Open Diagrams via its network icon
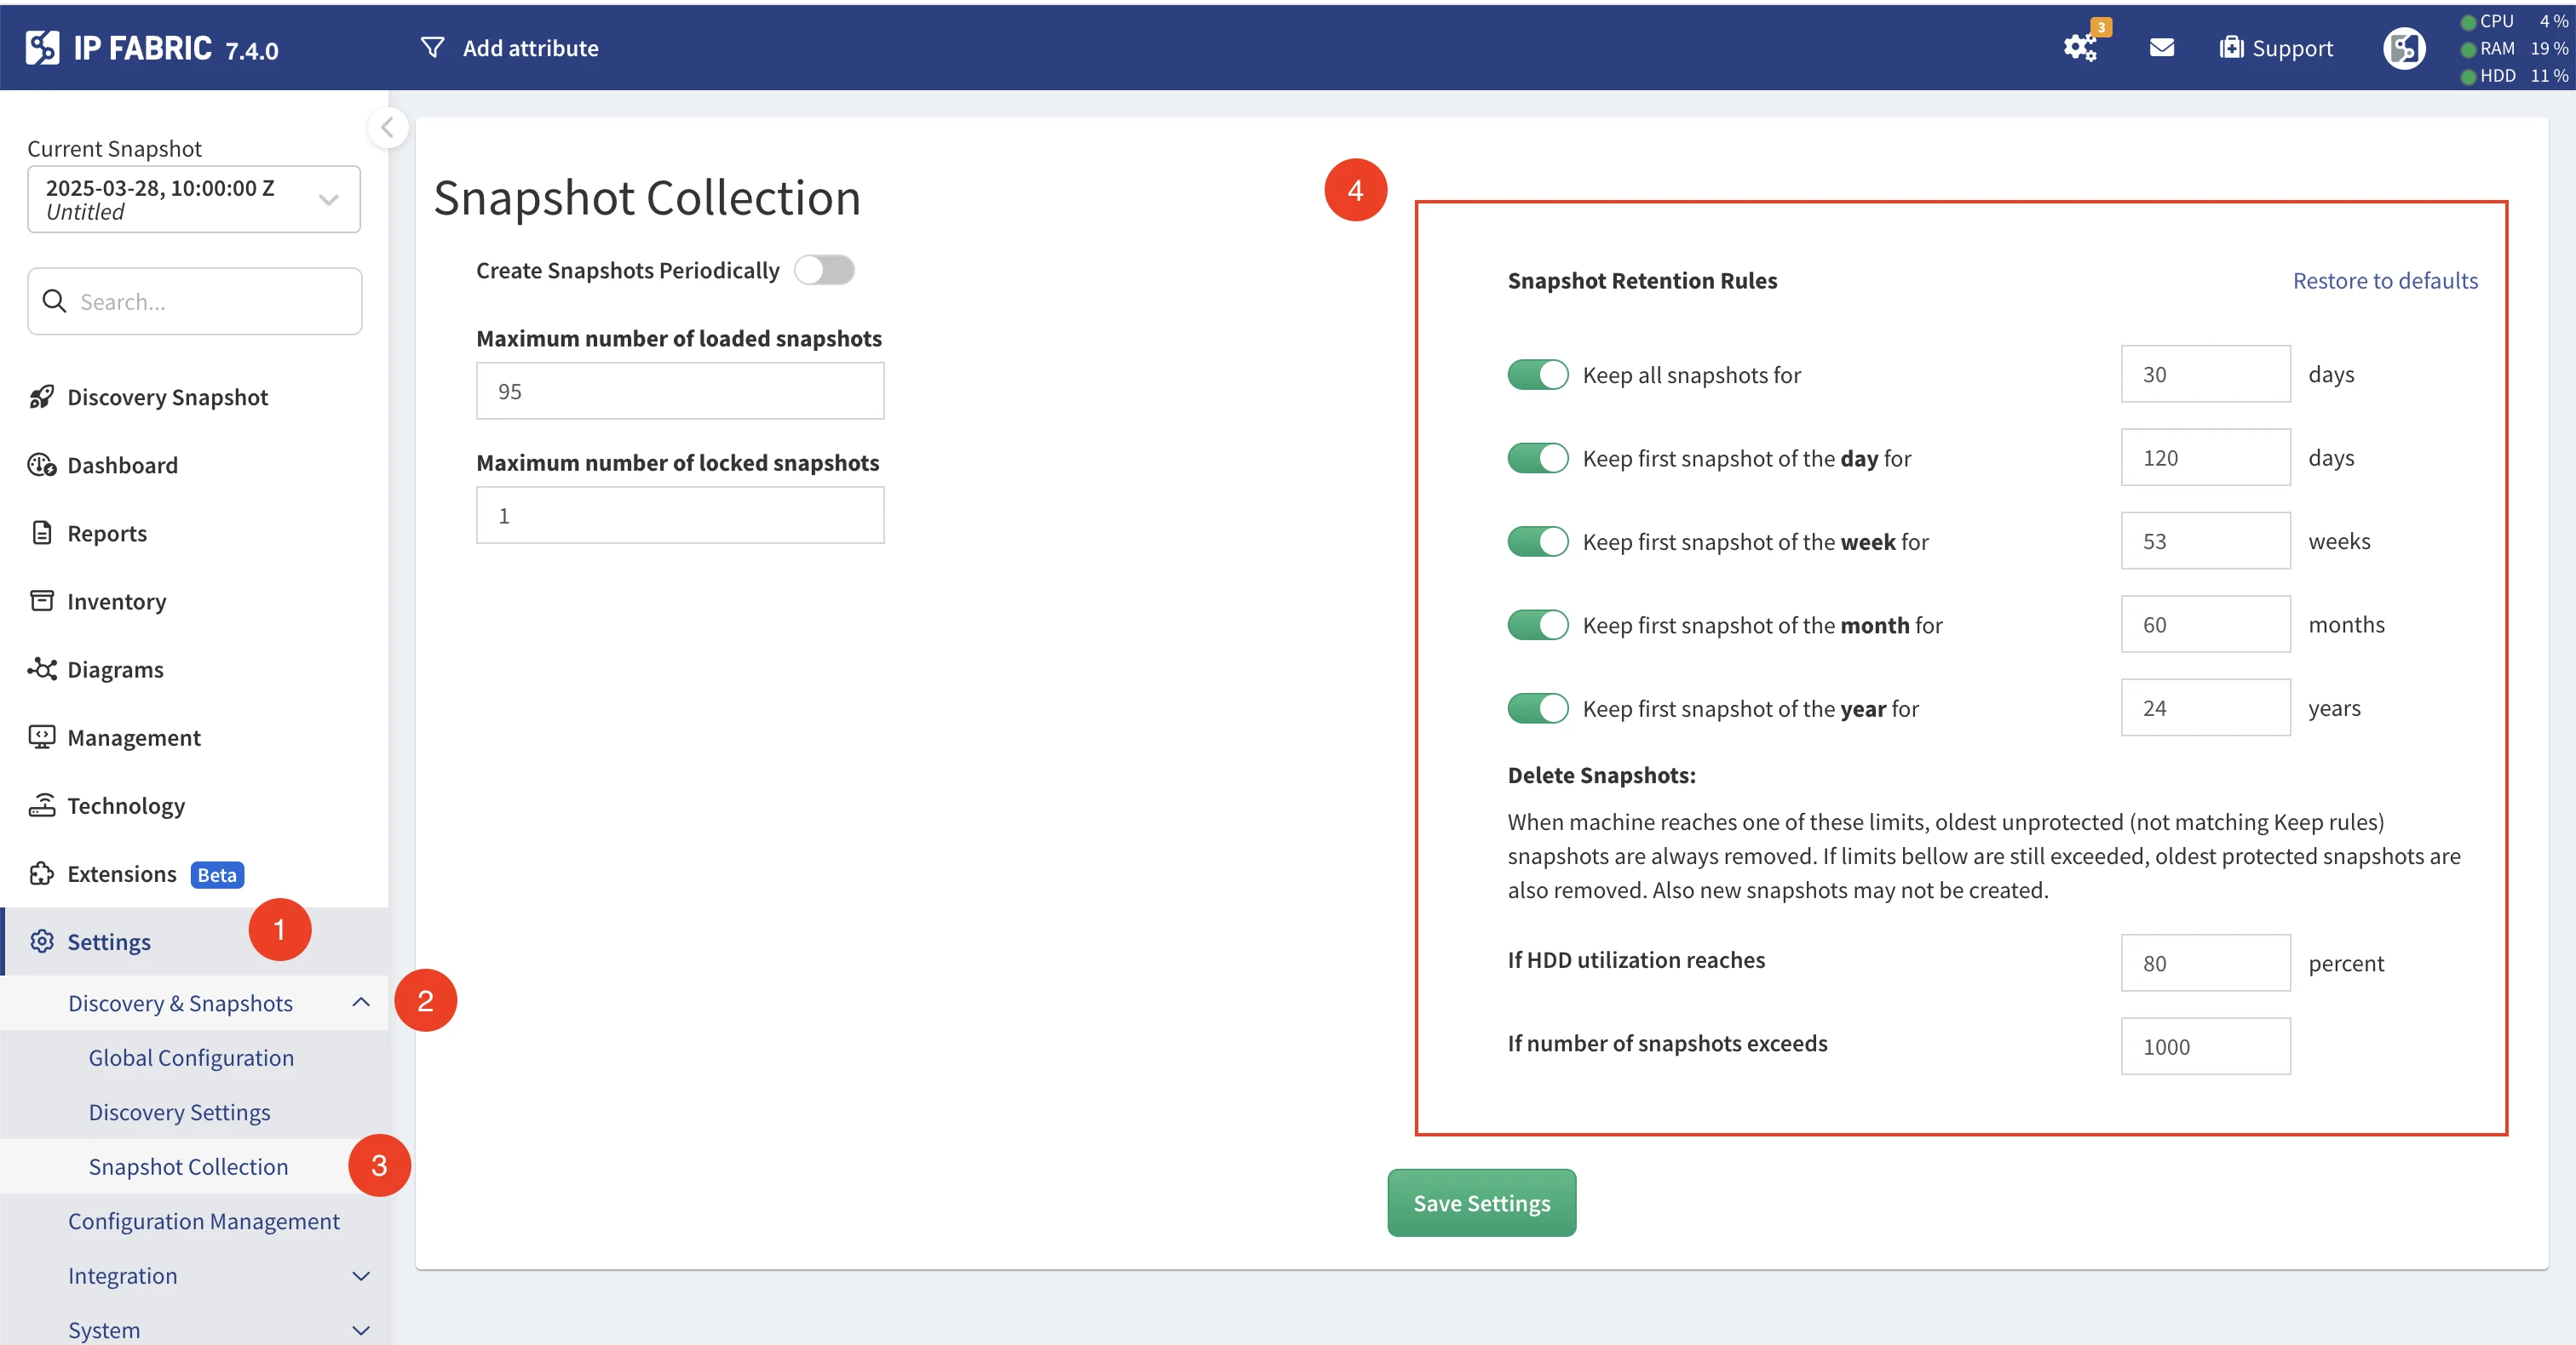Viewport: 2576px width, 1345px height. click(x=41, y=668)
